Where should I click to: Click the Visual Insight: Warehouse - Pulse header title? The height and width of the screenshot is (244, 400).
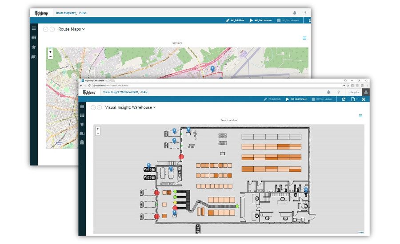pos(125,92)
